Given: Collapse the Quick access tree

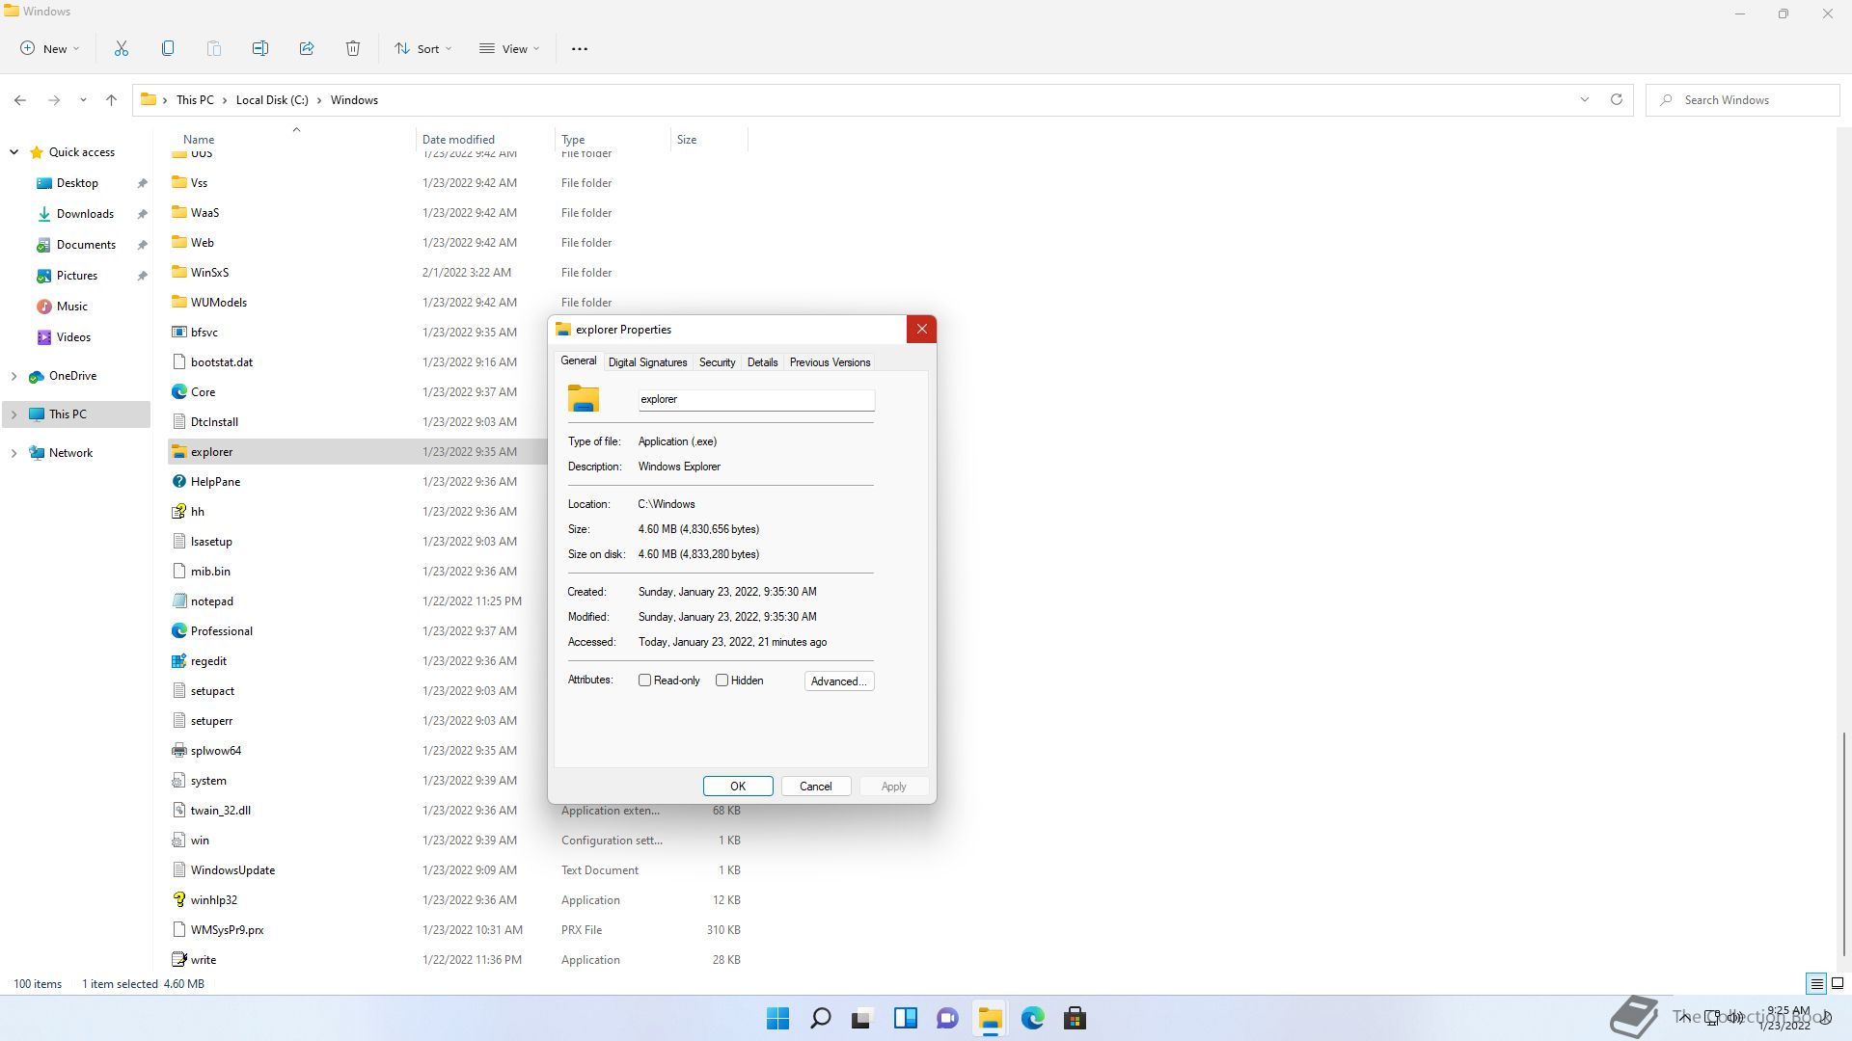Looking at the screenshot, I should click(x=14, y=152).
